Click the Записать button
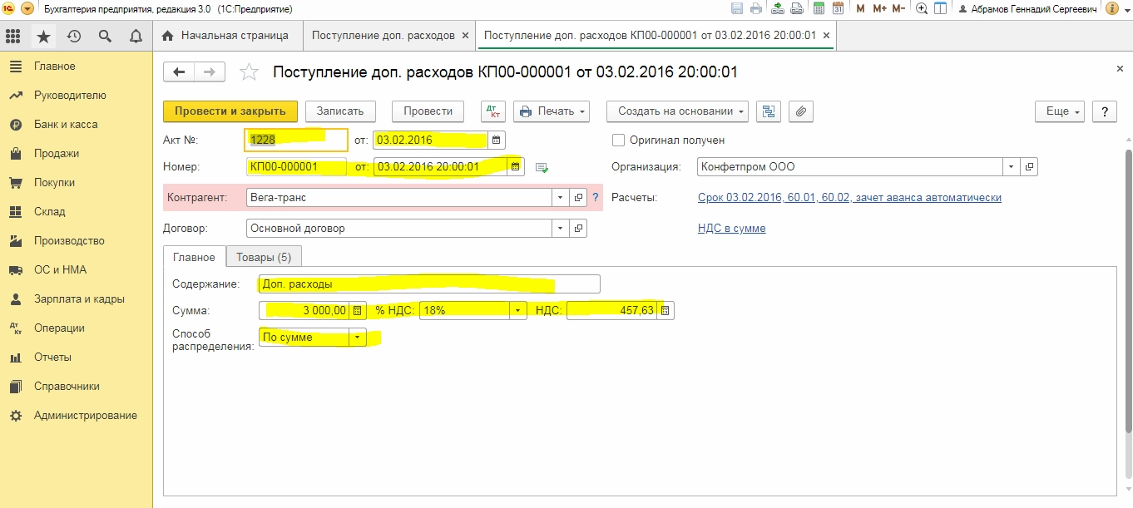The width and height of the screenshot is (1133, 508). coord(340,111)
